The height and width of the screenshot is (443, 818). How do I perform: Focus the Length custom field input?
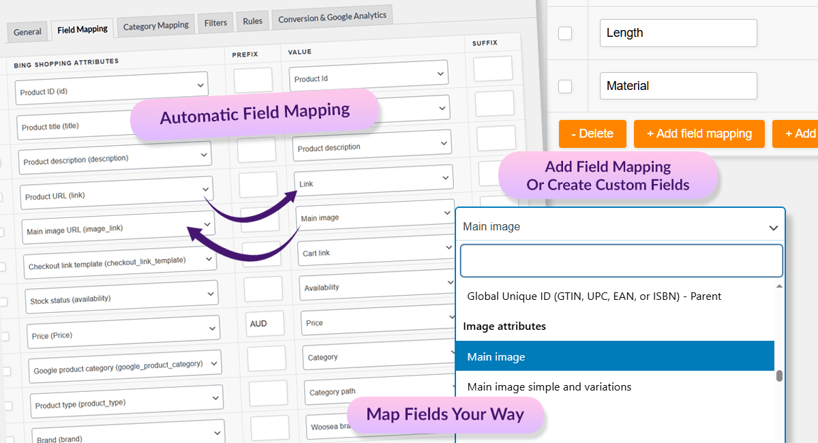[x=678, y=33]
